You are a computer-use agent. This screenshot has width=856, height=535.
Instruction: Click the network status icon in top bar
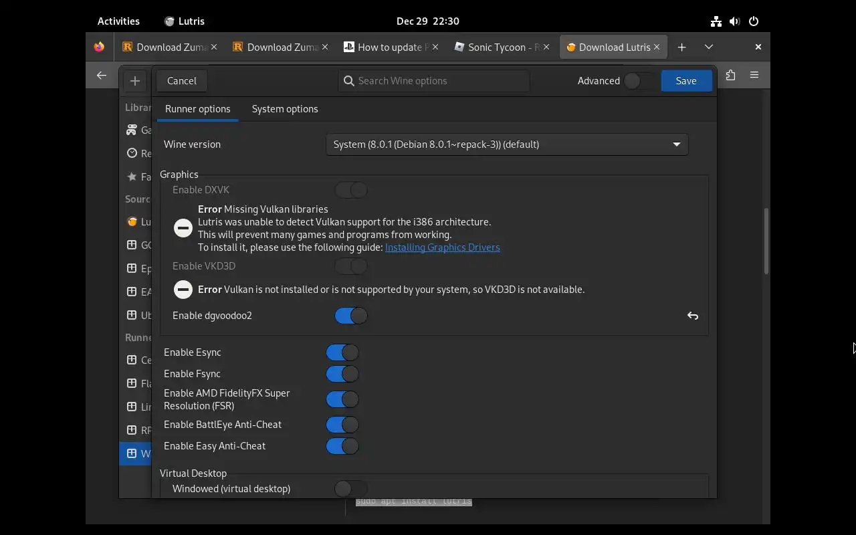click(716, 21)
